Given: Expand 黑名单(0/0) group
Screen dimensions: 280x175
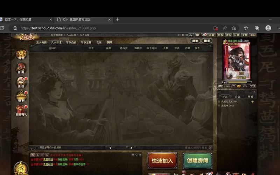Looking at the screenshot, I should [x=219, y=106].
